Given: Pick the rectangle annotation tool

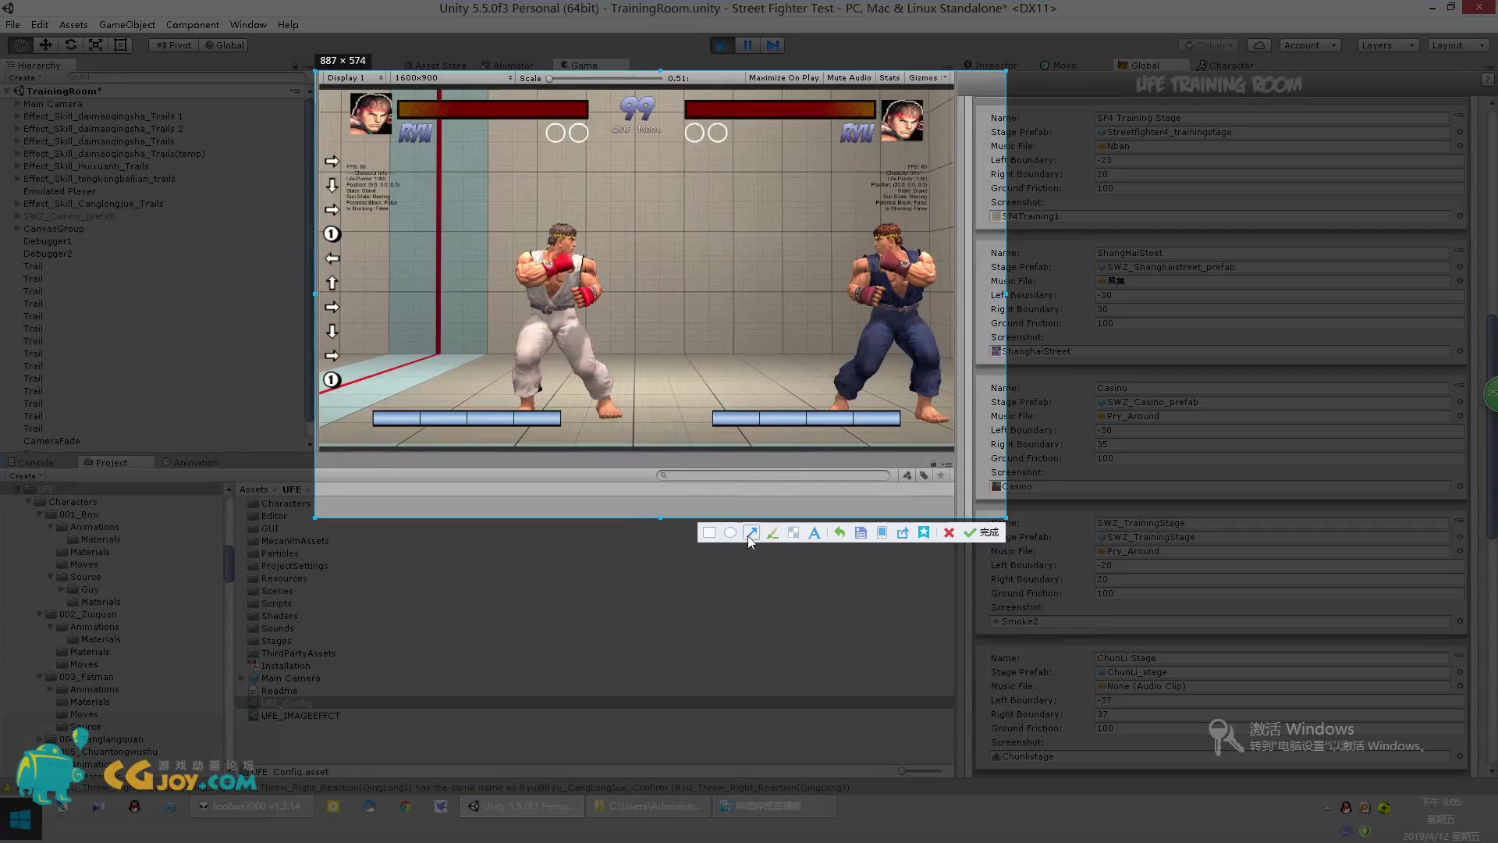Looking at the screenshot, I should click(x=709, y=532).
